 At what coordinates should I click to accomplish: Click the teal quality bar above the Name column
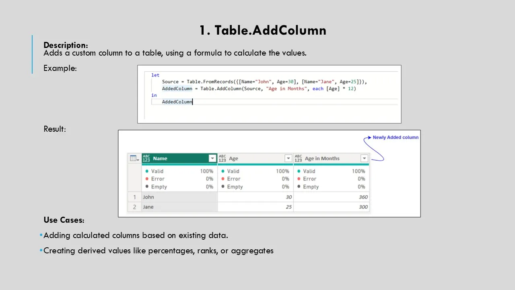179,164
